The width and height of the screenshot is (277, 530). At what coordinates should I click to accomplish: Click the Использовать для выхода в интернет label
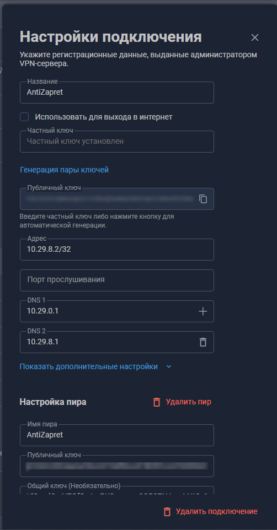tap(104, 117)
